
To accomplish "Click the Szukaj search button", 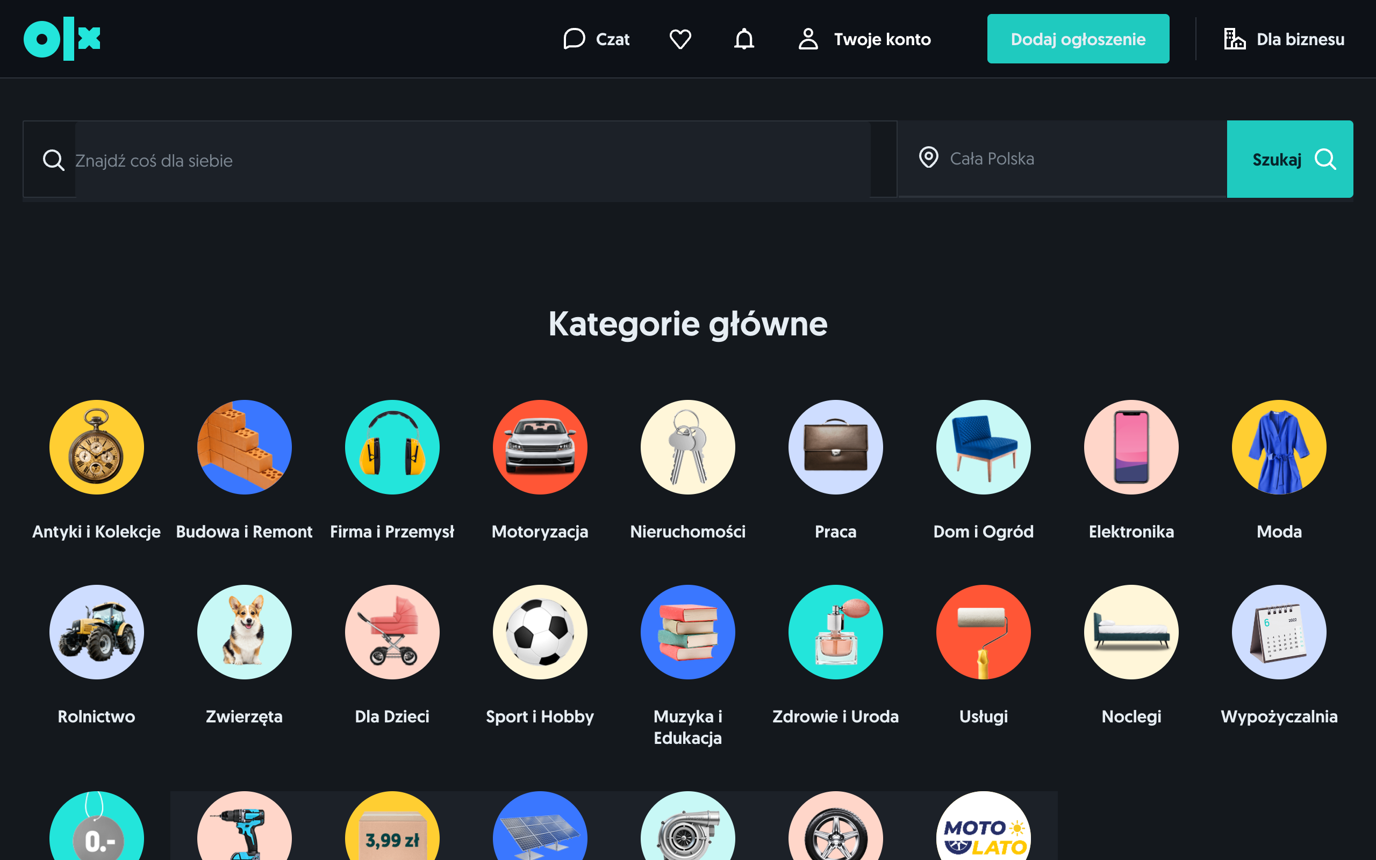I will (1289, 159).
